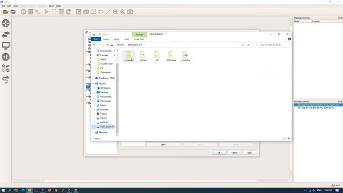The image size is (343, 193).
Task: Open the address bar history dropdown
Action: click(243, 45)
